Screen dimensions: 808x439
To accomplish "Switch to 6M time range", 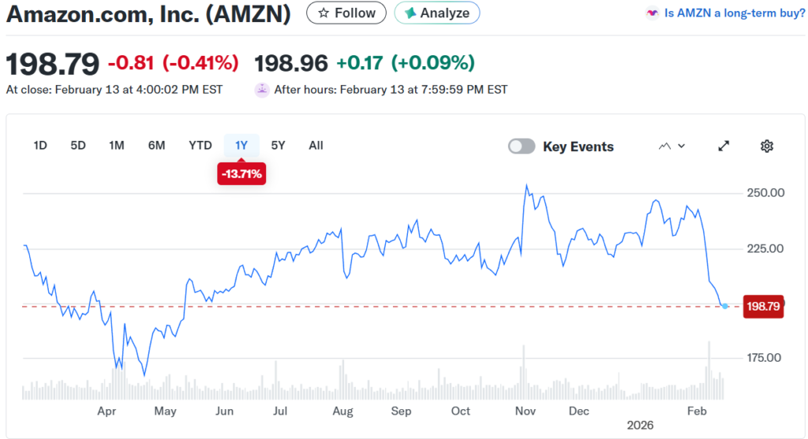I will [156, 145].
